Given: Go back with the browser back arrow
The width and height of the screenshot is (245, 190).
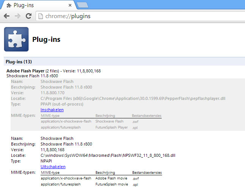Looking at the screenshot, I should coord(6,16).
